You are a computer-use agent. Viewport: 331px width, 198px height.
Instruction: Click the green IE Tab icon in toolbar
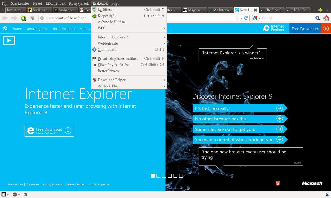[23, 18]
